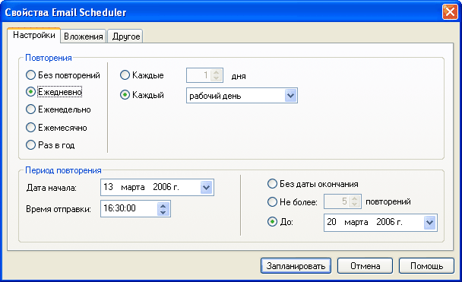Click the day '20' in end date field
The width and height of the screenshot is (462, 282).
[x=331, y=222]
